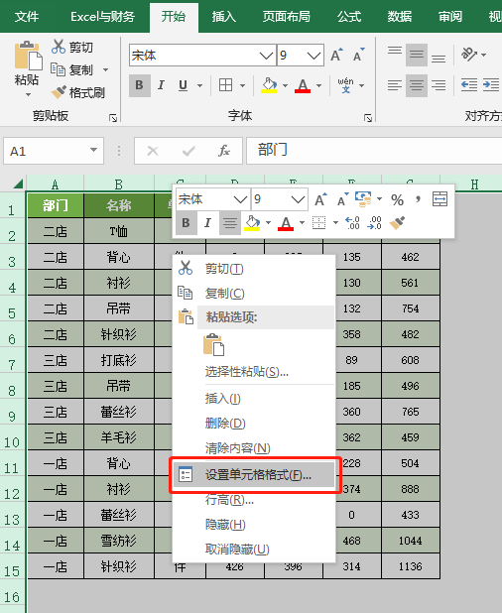This screenshot has width=502, height=613.
Task: Toggle Italic in the mini toolbar
Action: pos(207,223)
